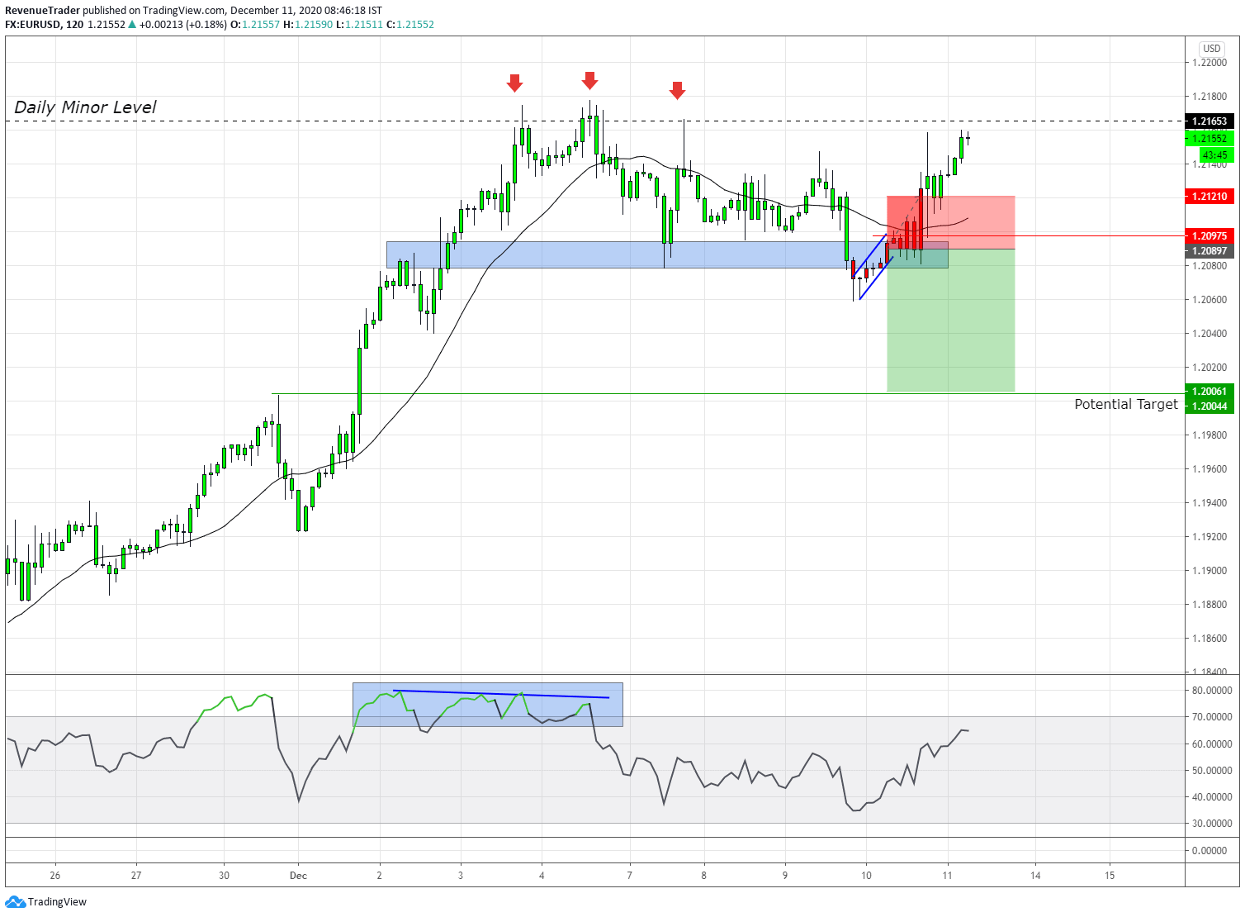Click the 1.20600 price axis tick
The width and height of the screenshot is (1245, 917).
pos(1209,300)
